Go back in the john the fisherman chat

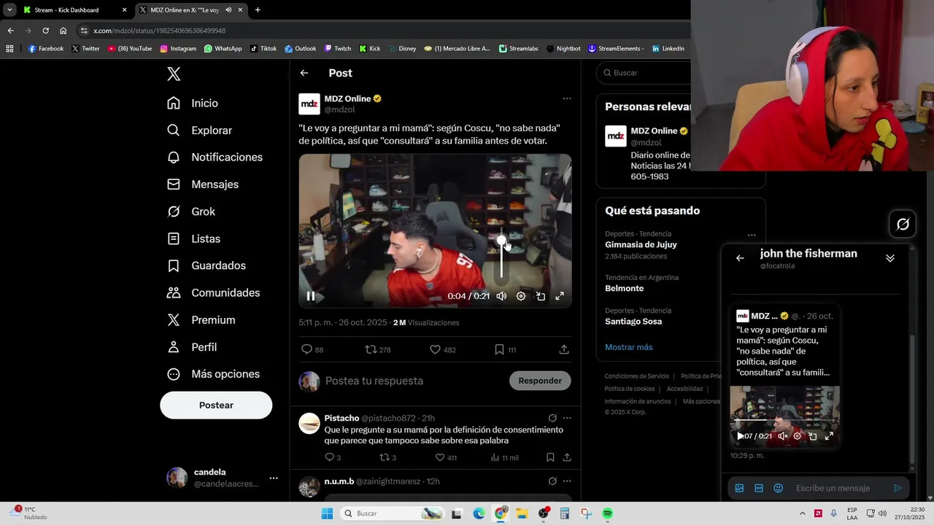coord(740,258)
